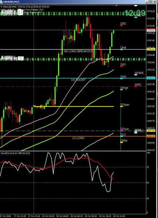Screen dimensions: 158x218
Task: Select the DPivot level label
Action: pyautogui.click(x=125, y=129)
